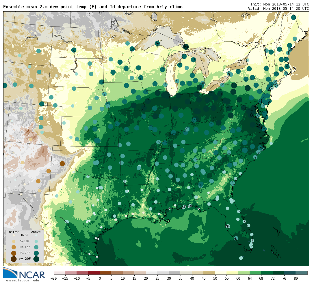Click the colorbar tick label 68

tap(261, 279)
